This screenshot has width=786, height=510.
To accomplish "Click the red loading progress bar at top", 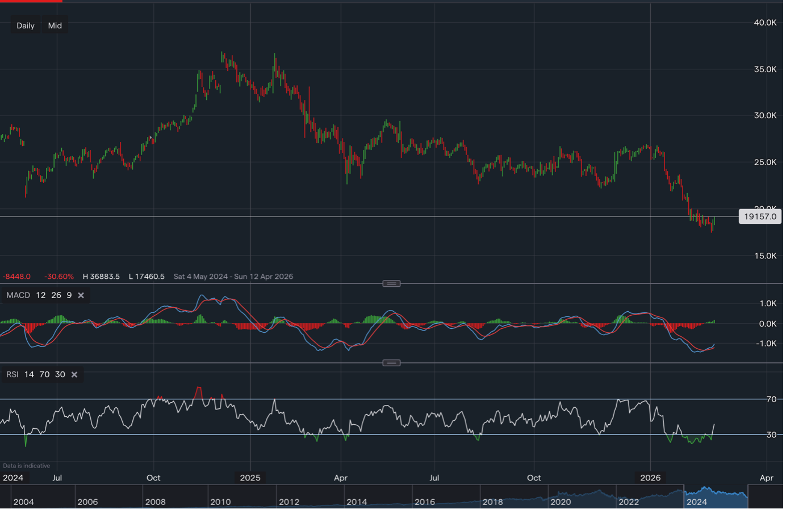I will [31, 2].
